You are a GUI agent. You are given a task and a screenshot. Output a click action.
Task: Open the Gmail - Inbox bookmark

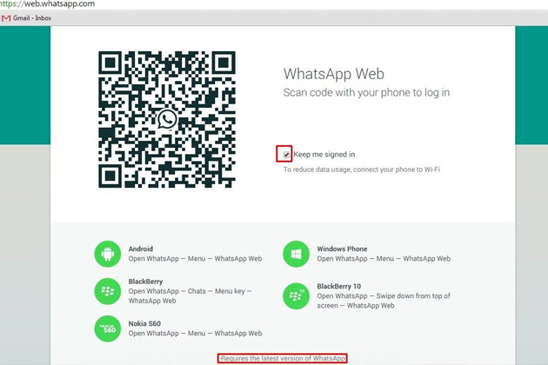(x=31, y=17)
